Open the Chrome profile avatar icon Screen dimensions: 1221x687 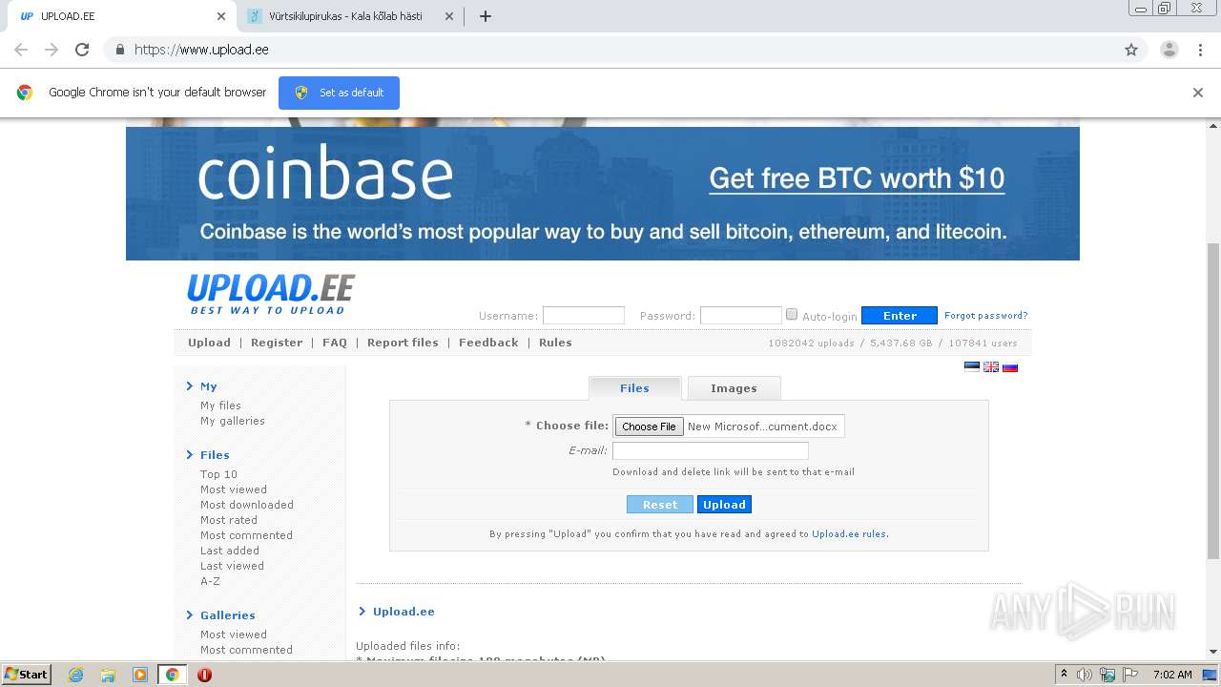[x=1169, y=50]
